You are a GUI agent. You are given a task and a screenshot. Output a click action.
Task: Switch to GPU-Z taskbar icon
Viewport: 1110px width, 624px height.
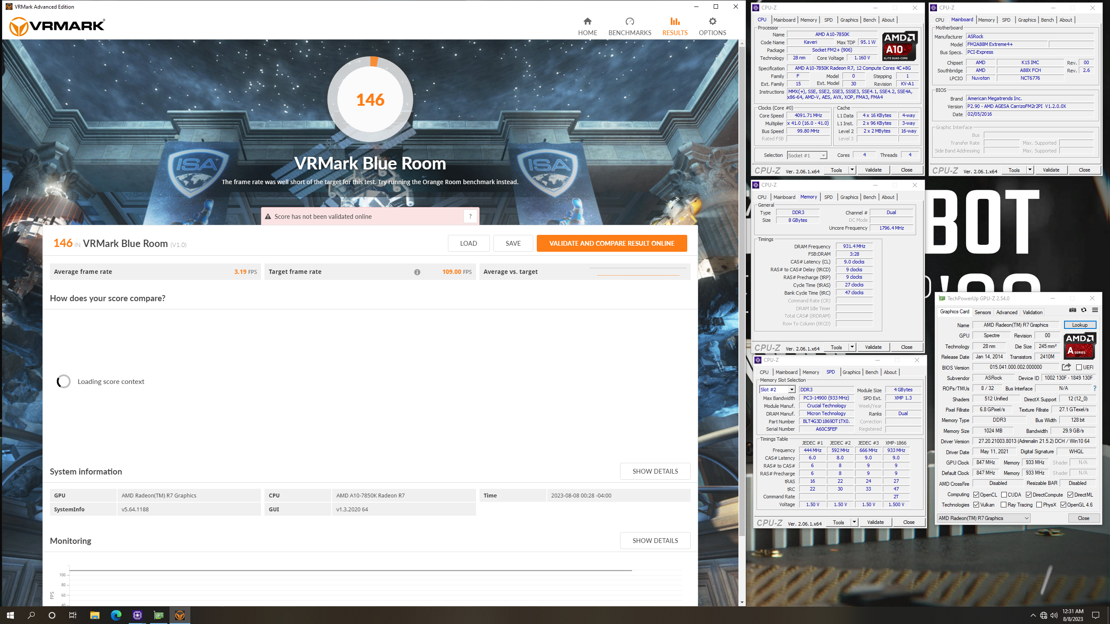[159, 615]
